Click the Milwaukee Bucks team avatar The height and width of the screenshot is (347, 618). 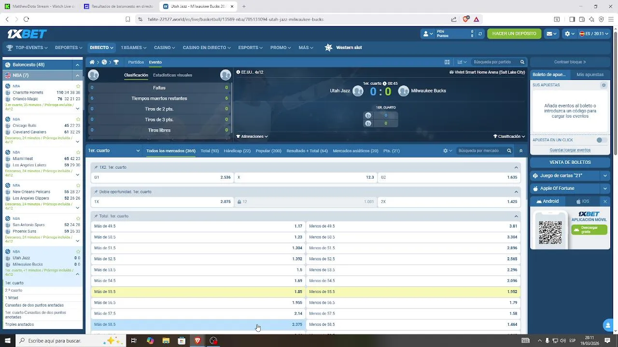point(404,91)
